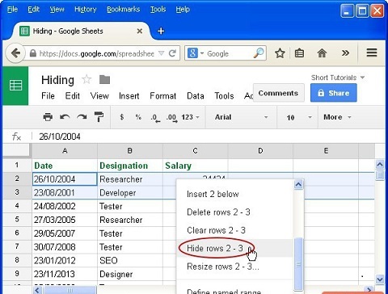This screenshot has height=294, width=388.
Task: Click the search magnifier icon
Action: pos(259,53)
